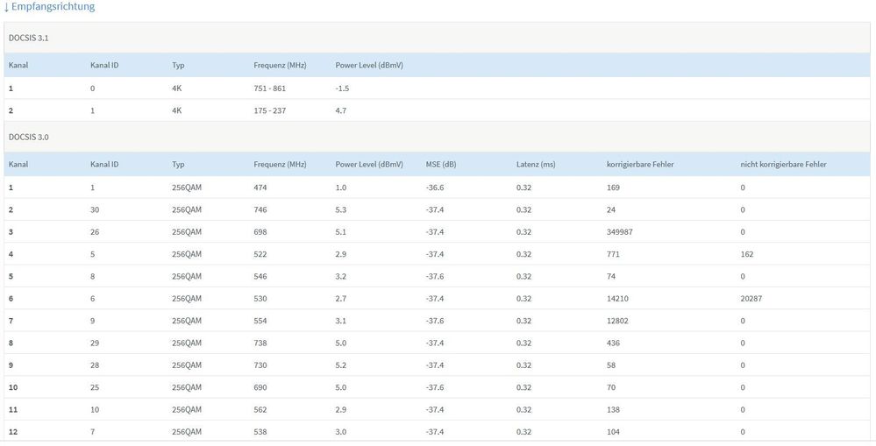Click frequency range 175 - 237
This screenshot has width=876, height=446.
pos(269,110)
